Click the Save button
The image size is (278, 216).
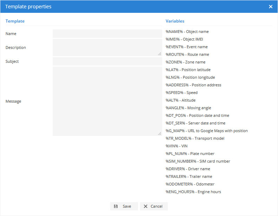[x=124, y=206]
